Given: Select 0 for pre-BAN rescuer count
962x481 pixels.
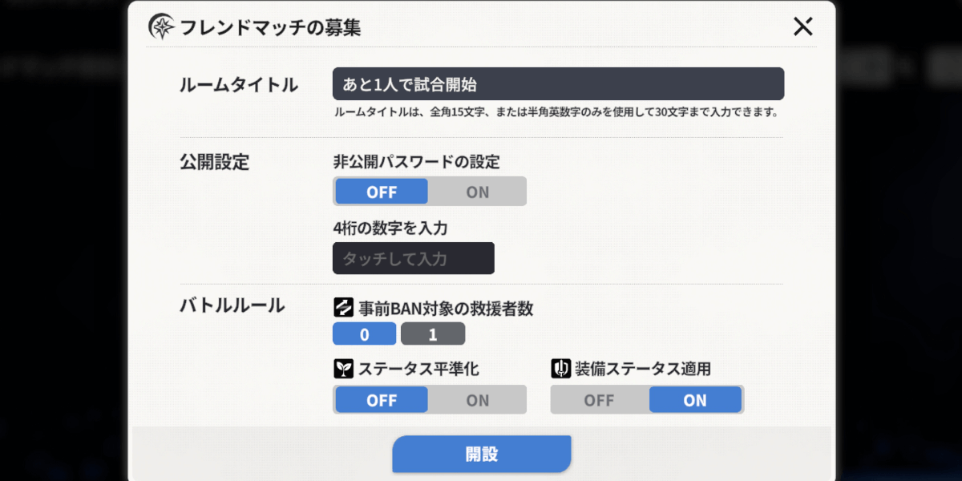Looking at the screenshot, I should pos(364,333).
